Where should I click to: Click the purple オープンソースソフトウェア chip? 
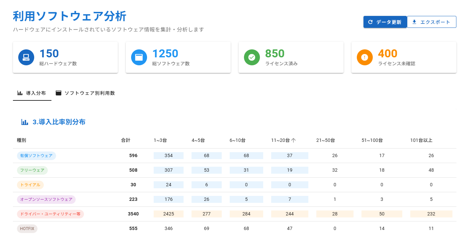46,200
